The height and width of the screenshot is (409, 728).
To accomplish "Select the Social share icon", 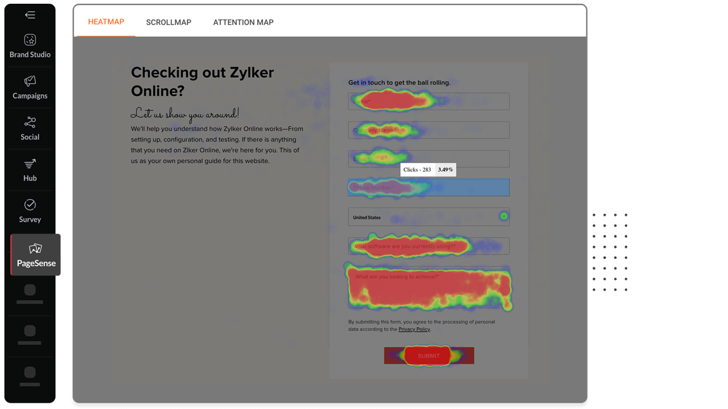I will 30,123.
